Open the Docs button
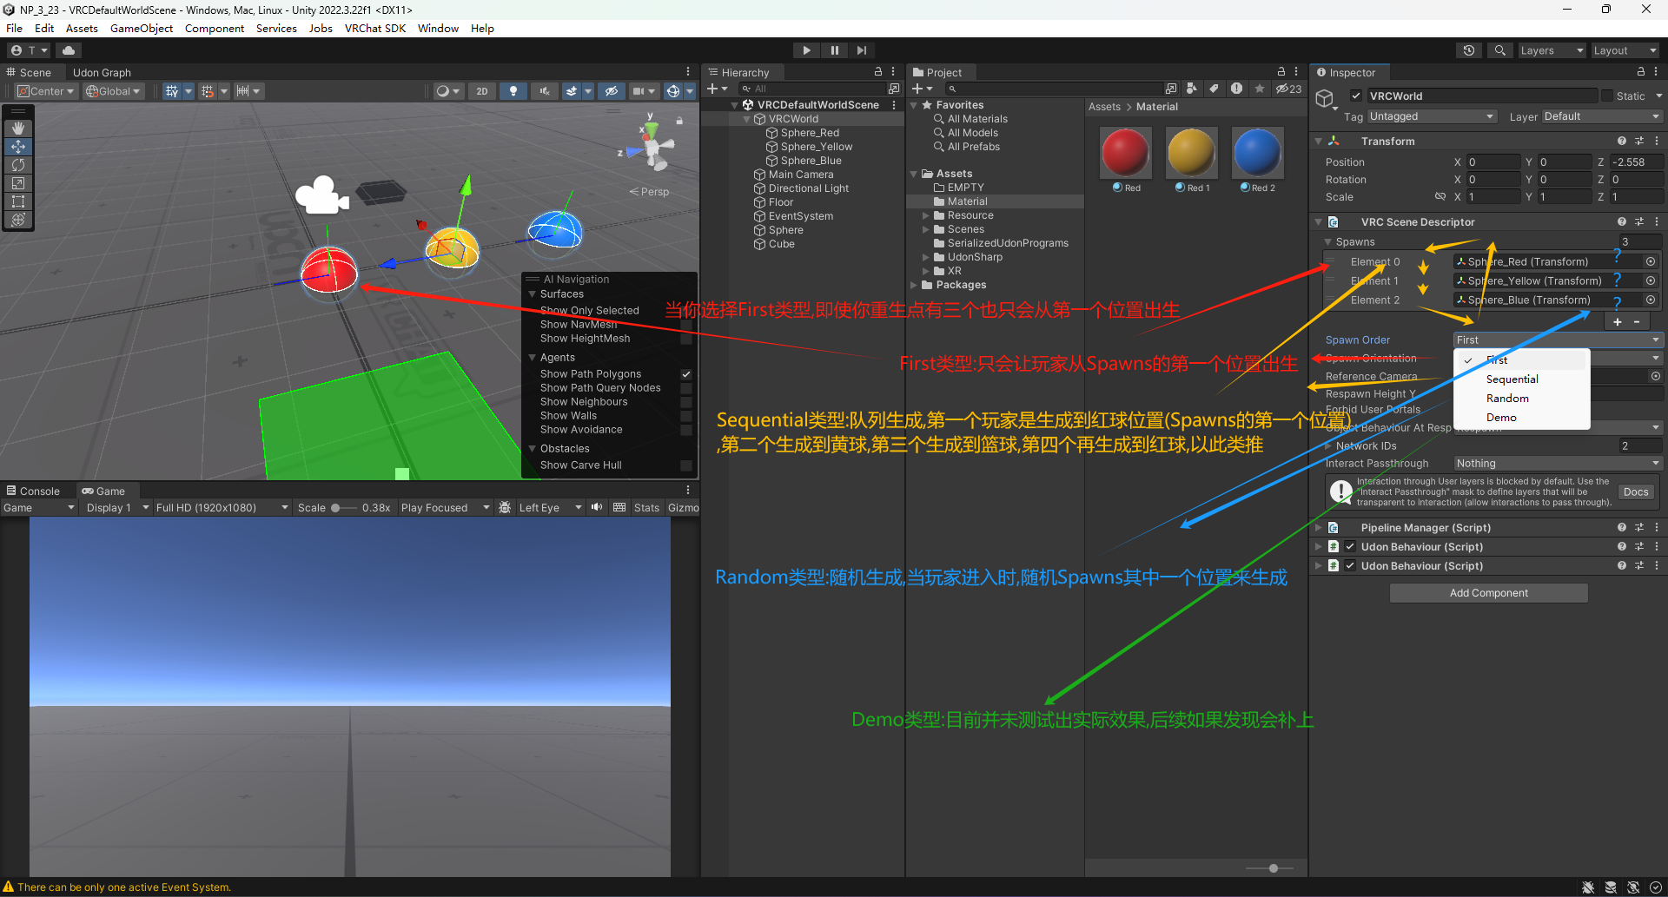 [1636, 492]
